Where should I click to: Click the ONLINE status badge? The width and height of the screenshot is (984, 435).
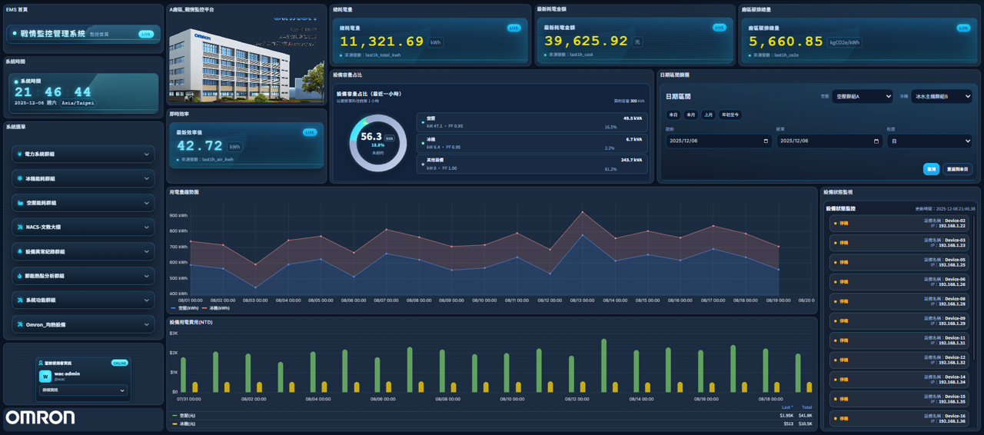pyautogui.click(x=119, y=363)
